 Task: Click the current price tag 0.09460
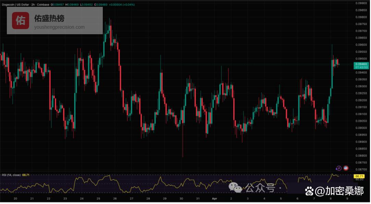361,64
